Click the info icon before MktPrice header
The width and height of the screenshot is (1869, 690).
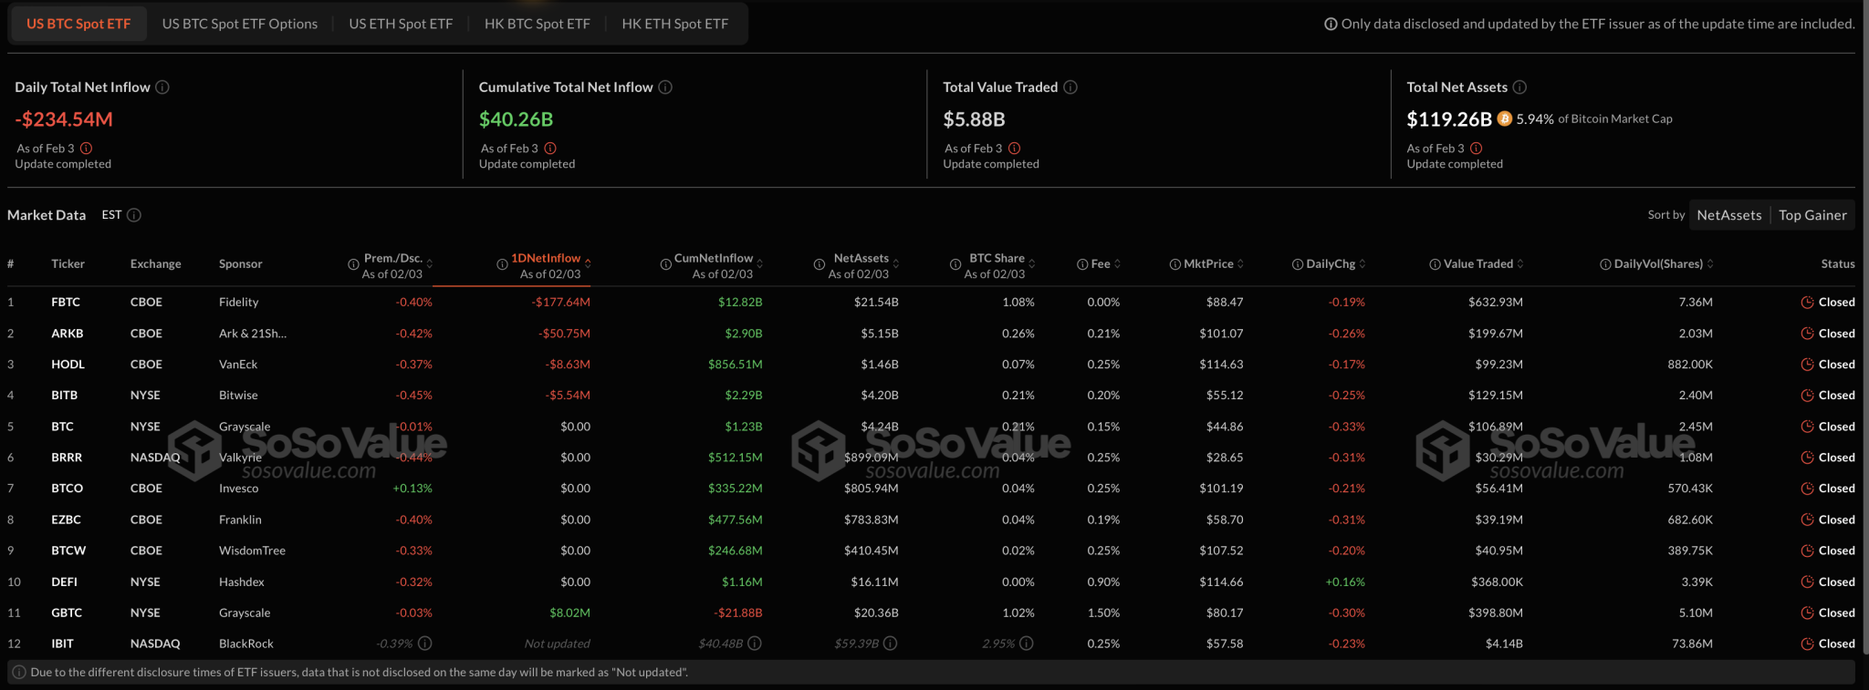[x=1175, y=264]
